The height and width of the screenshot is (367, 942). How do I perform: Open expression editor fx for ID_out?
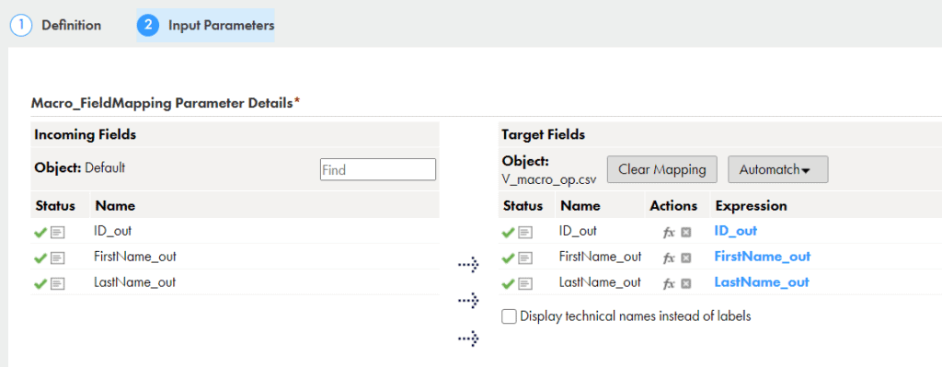[x=670, y=233]
